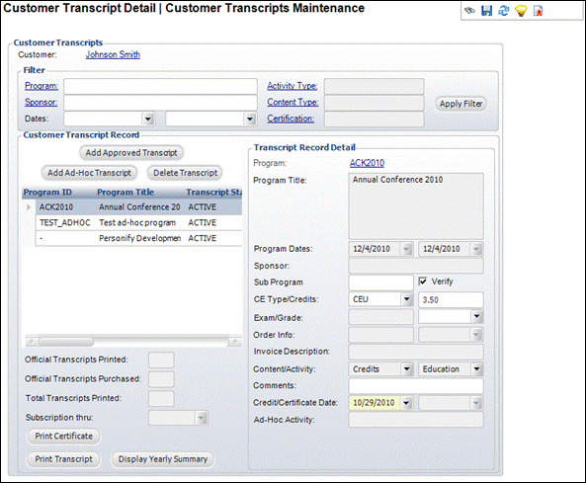586x483 pixels.
Task: Save record with floppy disk icon
Action: coord(486,11)
